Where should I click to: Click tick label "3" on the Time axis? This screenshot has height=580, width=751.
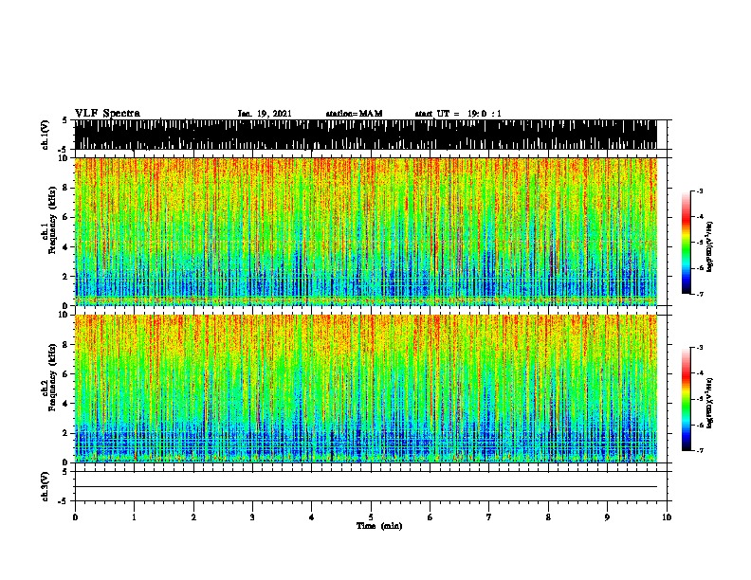pyautogui.click(x=252, y=517)
